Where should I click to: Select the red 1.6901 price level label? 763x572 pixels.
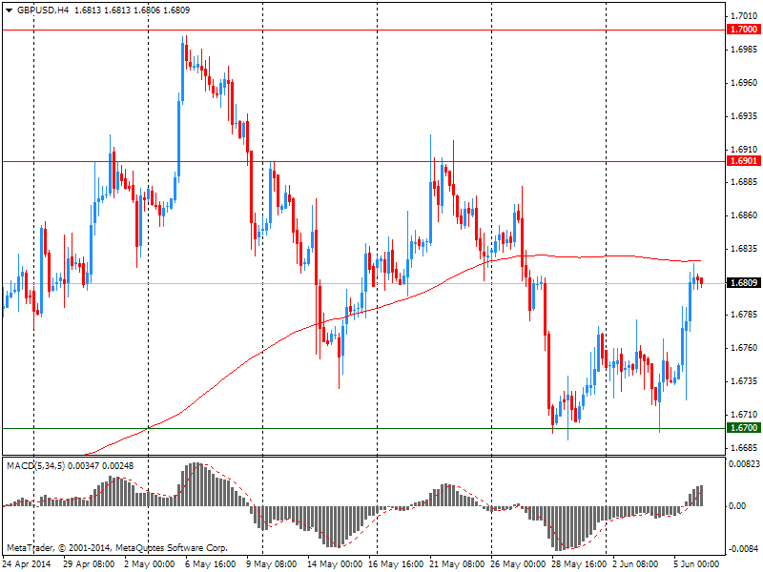coord(744,161)
